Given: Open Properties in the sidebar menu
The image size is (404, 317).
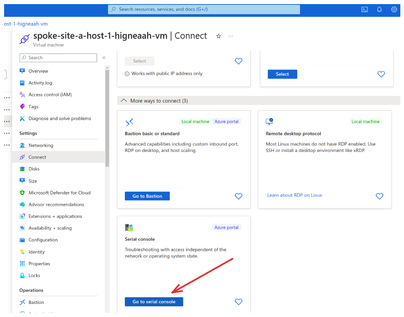Looking at the screenshot, I should [x=39, y=263].
